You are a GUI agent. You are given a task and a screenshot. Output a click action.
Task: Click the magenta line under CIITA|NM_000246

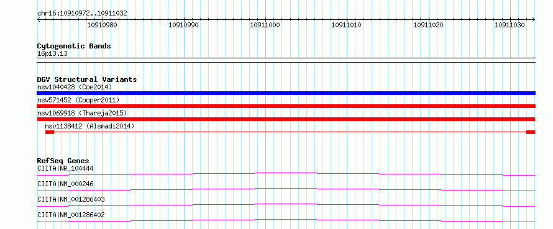pos(286,189)
